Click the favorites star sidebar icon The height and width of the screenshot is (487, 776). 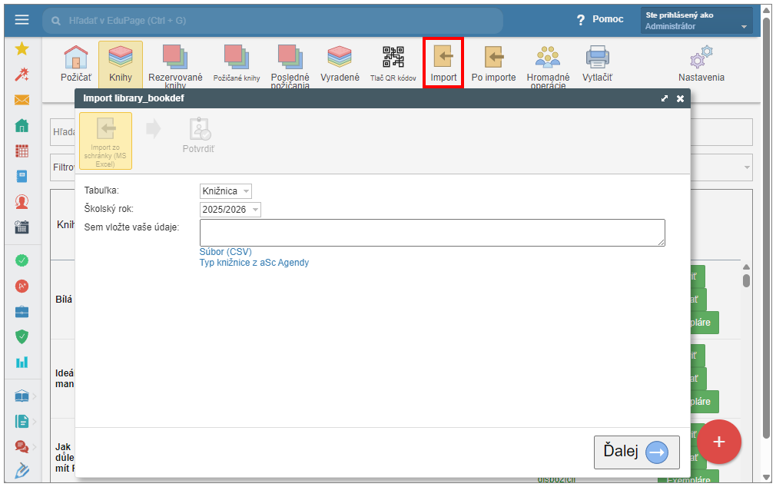[22, 49]
